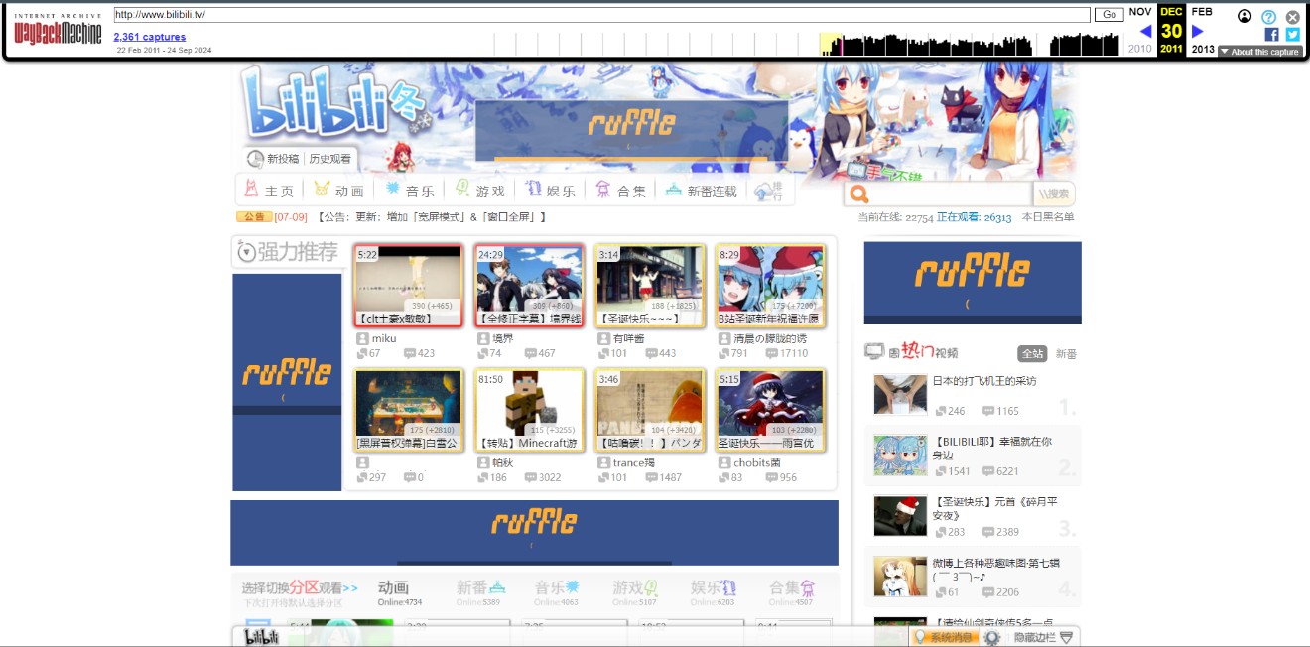Open uploader chobits菌's profile
The height and width of the screenshot is (647, 1310).
tap(757, 462)
